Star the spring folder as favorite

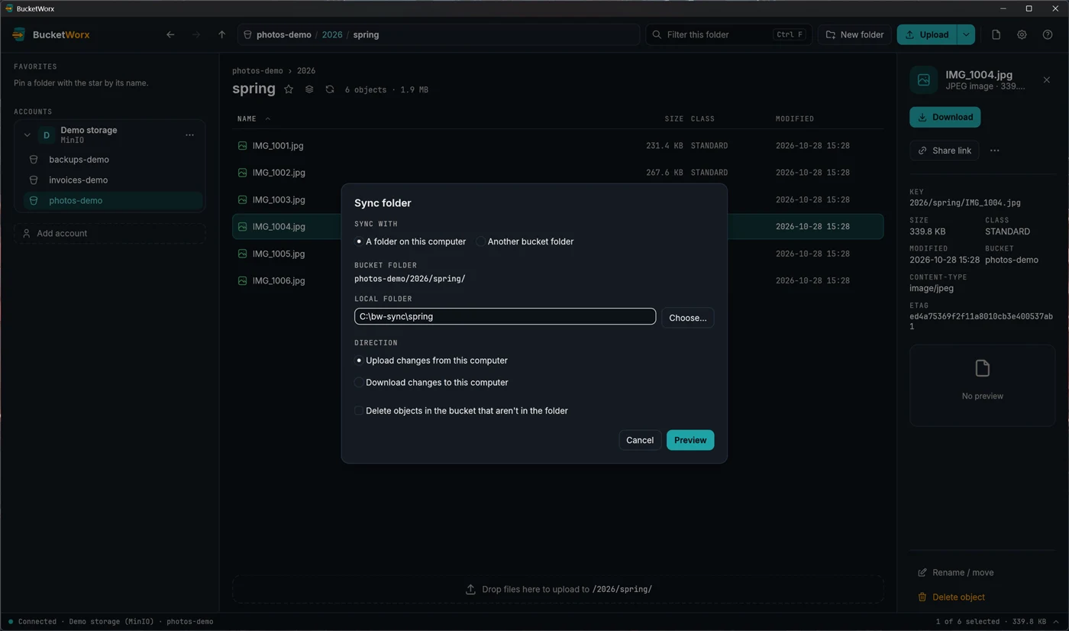pyautogui.click(x=289, y=89)
